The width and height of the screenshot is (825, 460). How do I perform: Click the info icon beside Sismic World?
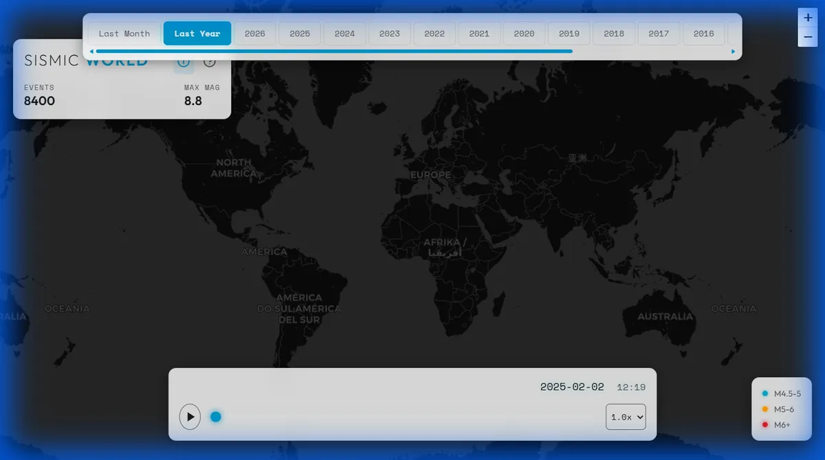[184, 62]
